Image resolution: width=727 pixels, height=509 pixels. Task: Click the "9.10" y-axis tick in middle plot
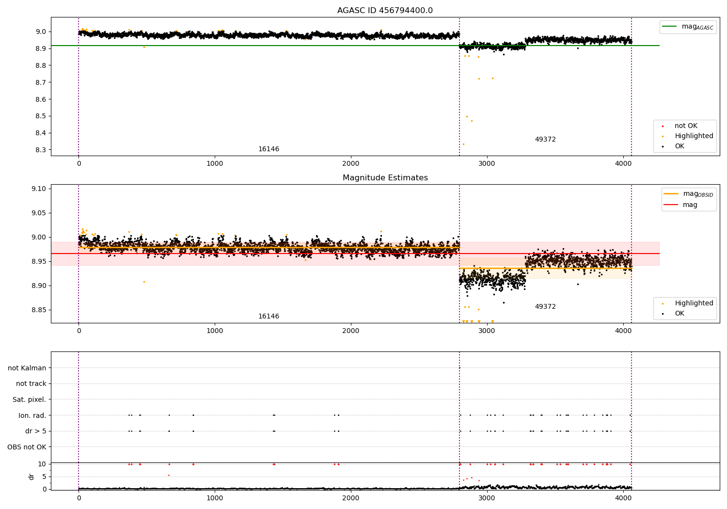(38, 189)
